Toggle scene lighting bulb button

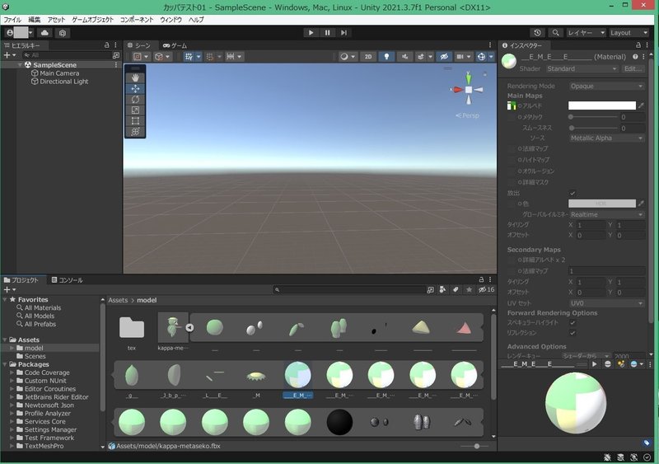click(x=386, y=56)
